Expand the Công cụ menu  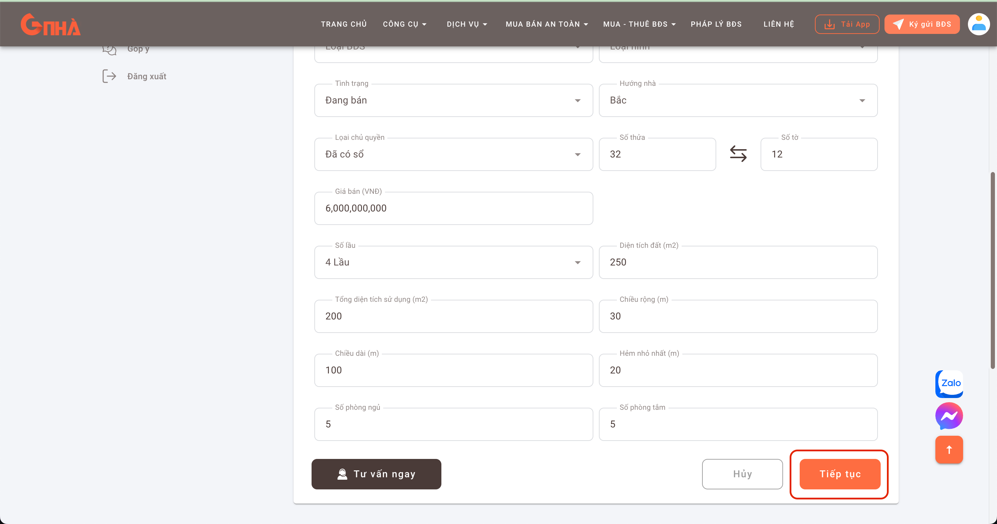click(x=404, y=24)
